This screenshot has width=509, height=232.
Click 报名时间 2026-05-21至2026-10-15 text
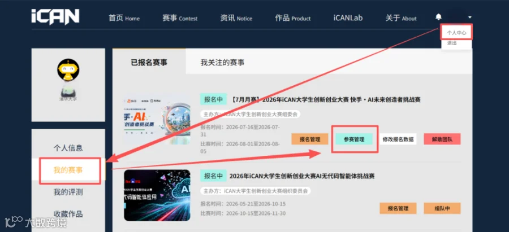point(243,204)
